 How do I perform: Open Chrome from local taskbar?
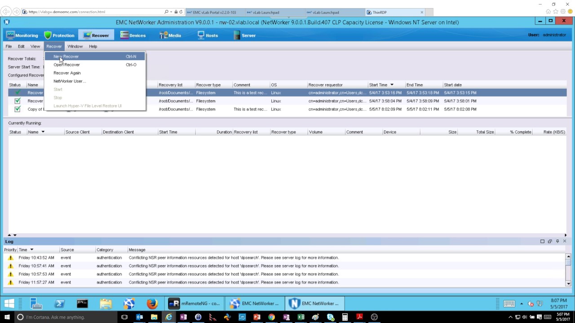coord(271,317)
